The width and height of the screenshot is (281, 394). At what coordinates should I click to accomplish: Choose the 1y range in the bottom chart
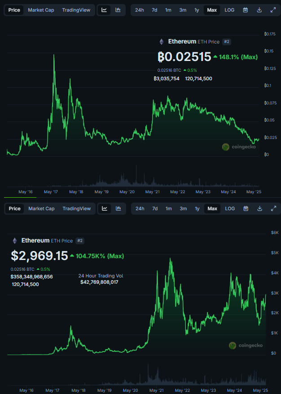pyautogui.click(x=197, y=208)
